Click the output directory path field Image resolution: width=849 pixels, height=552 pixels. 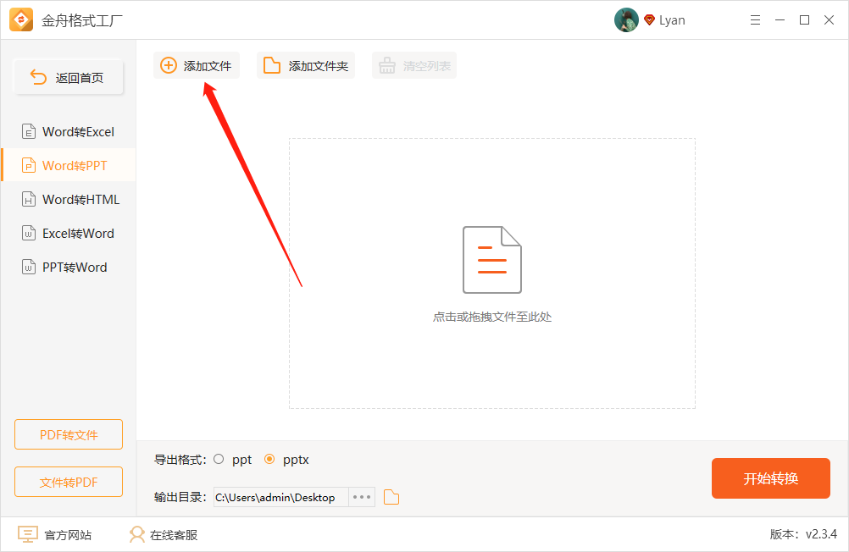pos(281,497)
